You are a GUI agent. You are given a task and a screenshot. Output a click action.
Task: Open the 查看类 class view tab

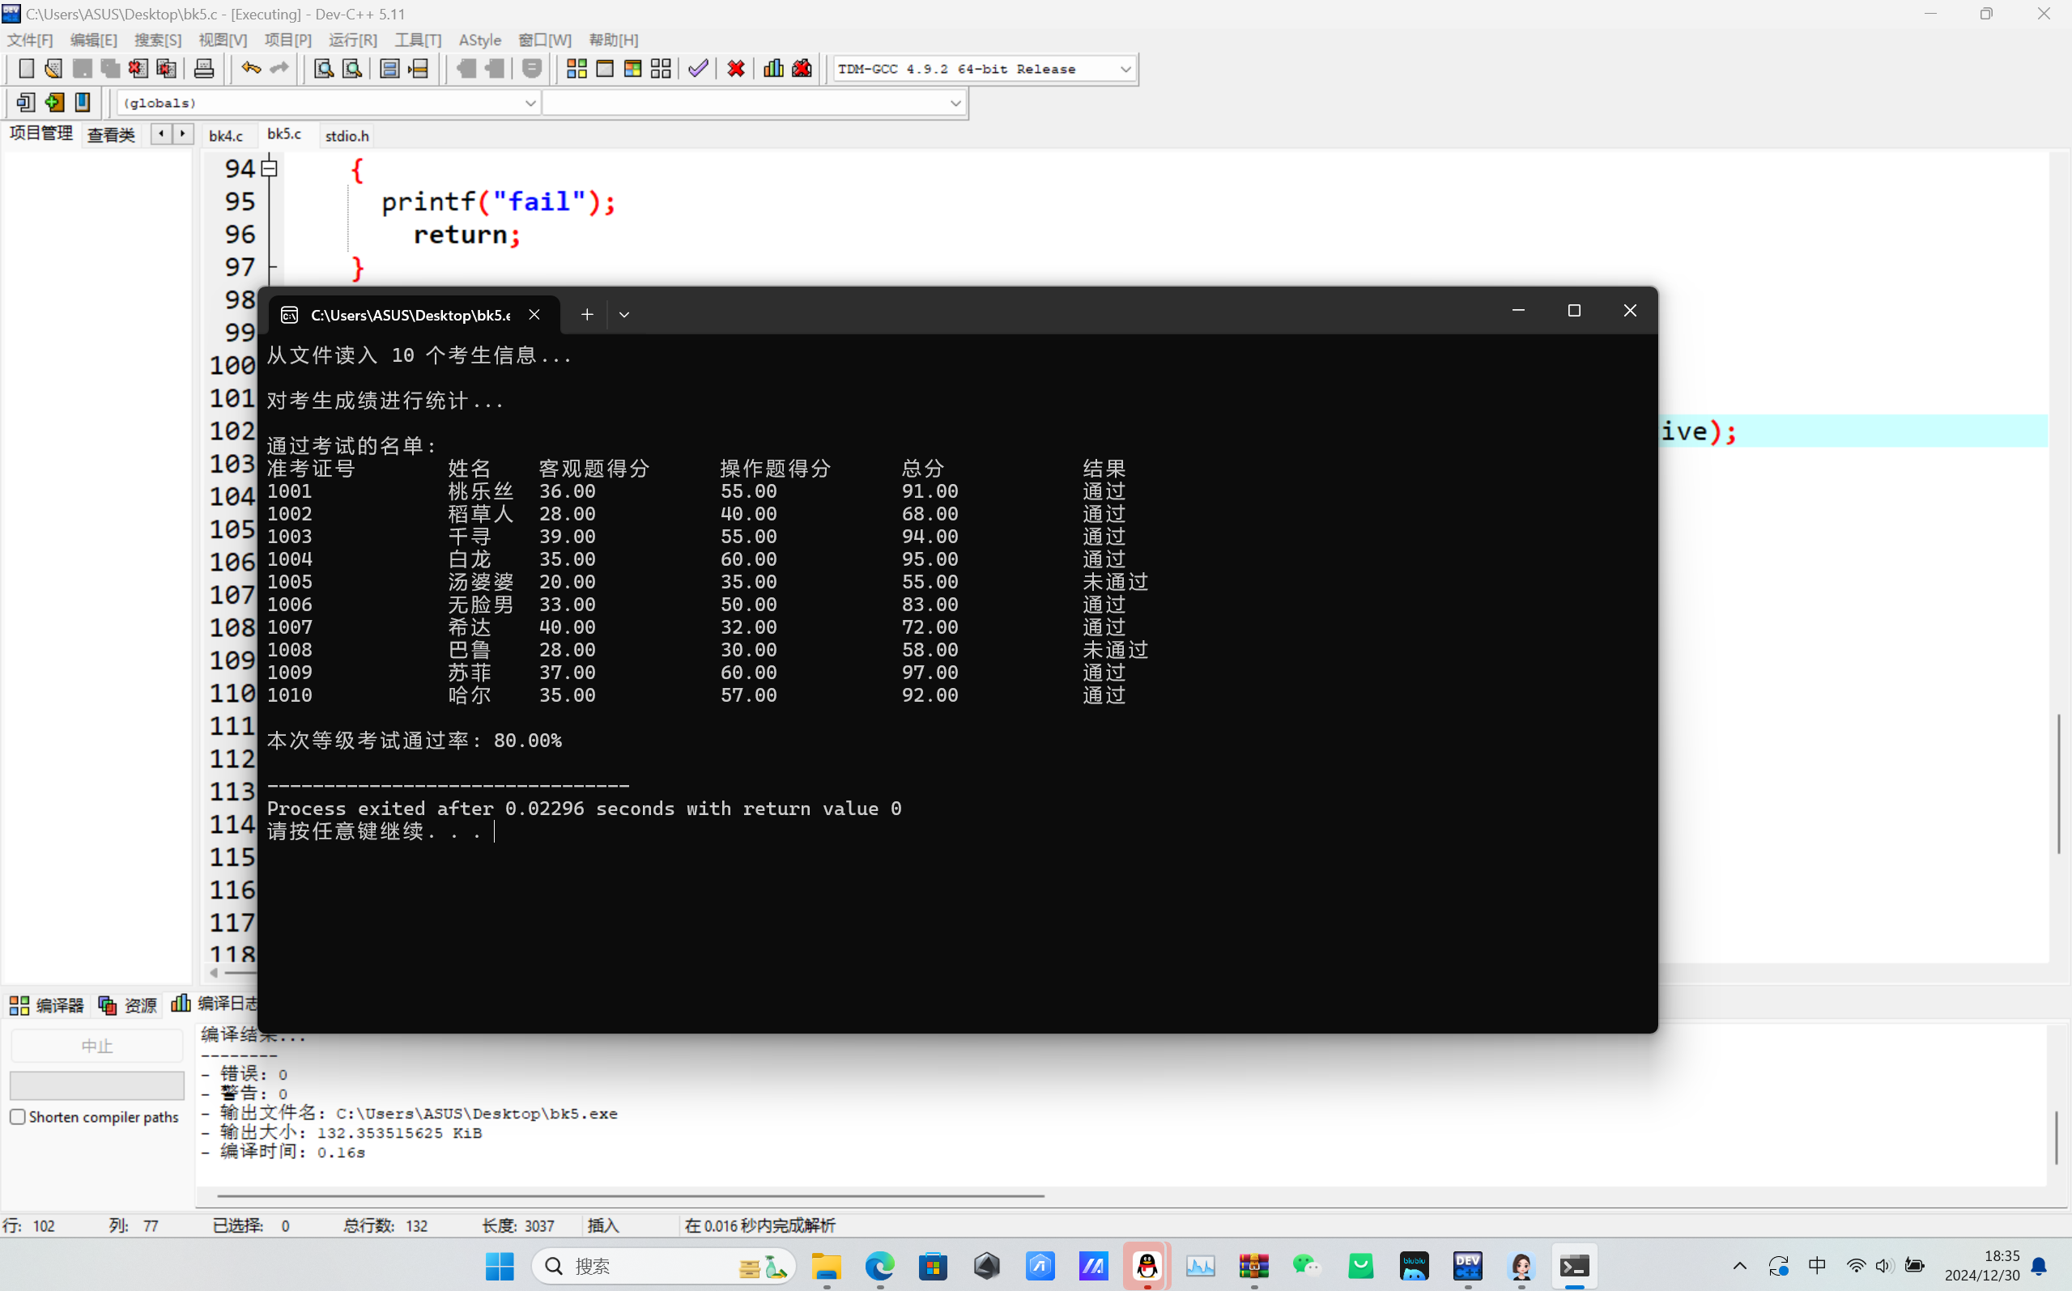point(111,135)
